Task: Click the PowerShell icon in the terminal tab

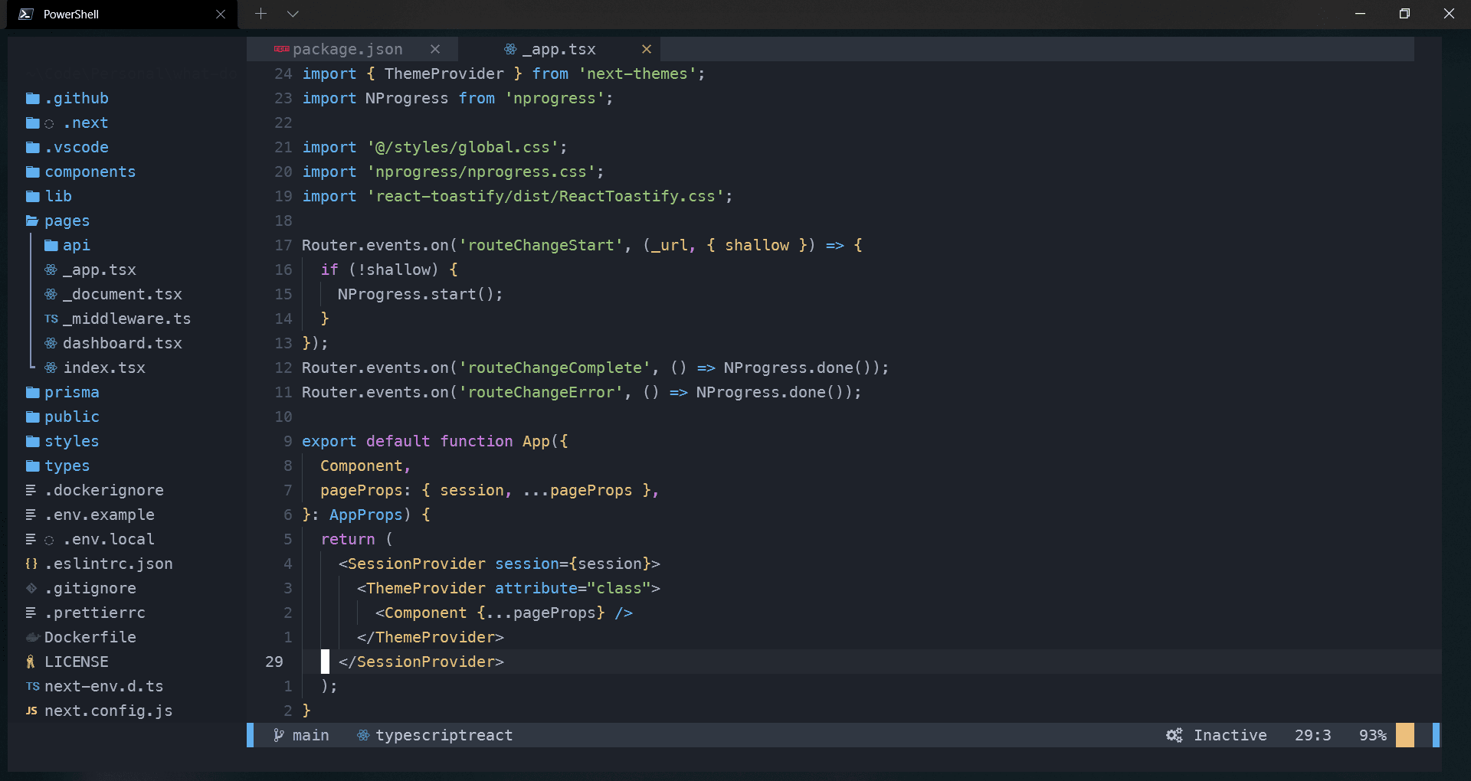Action: pyautogui.click(x=26, y=14)
